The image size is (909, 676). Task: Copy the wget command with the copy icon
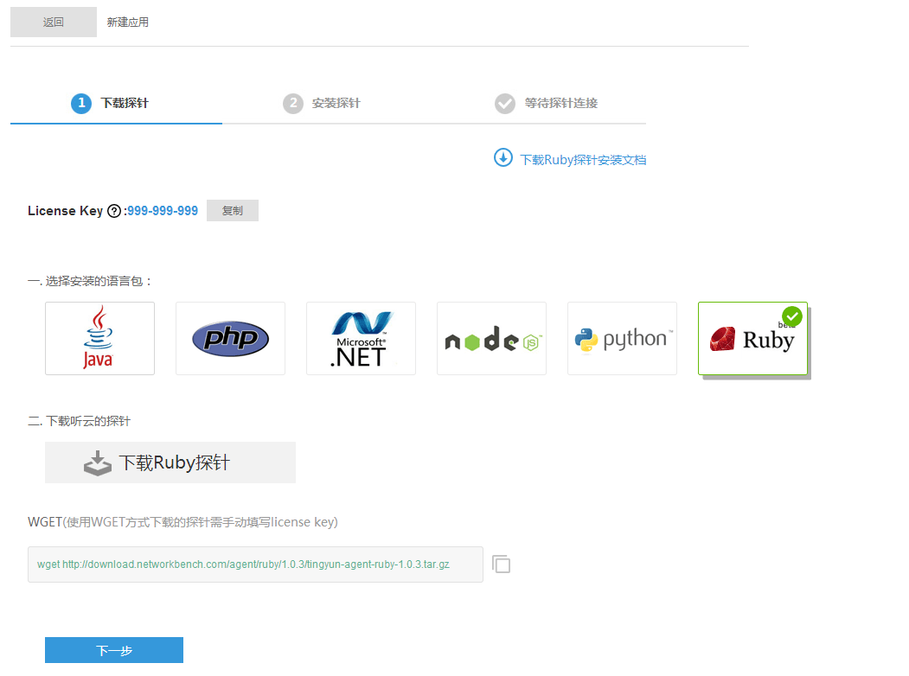501,564
